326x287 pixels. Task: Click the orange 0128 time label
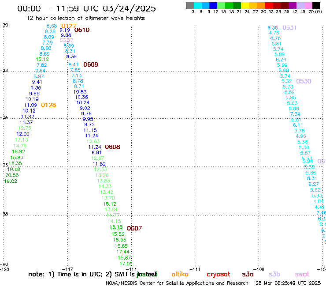pyautogui.click(x=48, y=105)
